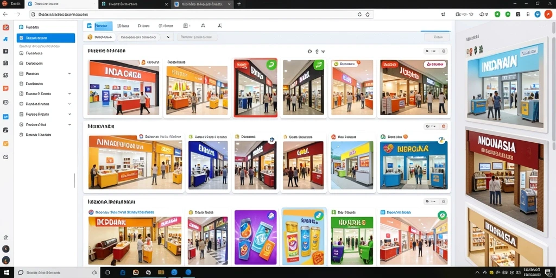Image resolution: width=556 pixels, height=278 pixels.
Task: Open a new browser tab with plus button
Action: pos(239,4)
